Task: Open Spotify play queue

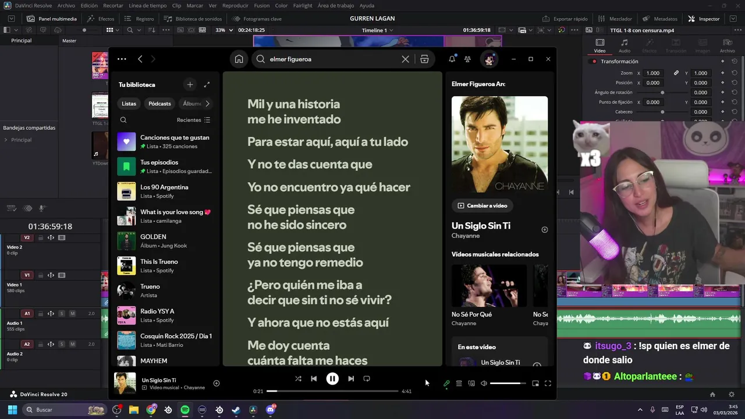Action: pos(459,384)
